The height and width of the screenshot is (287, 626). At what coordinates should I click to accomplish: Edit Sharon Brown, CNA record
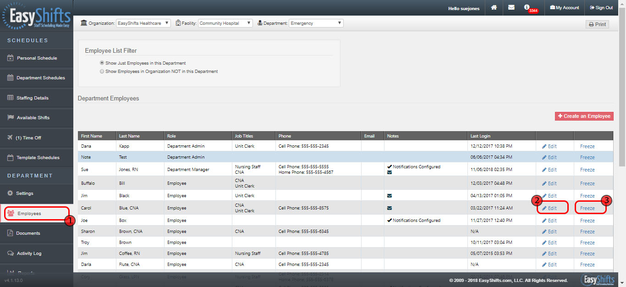(x=549, y=232)
